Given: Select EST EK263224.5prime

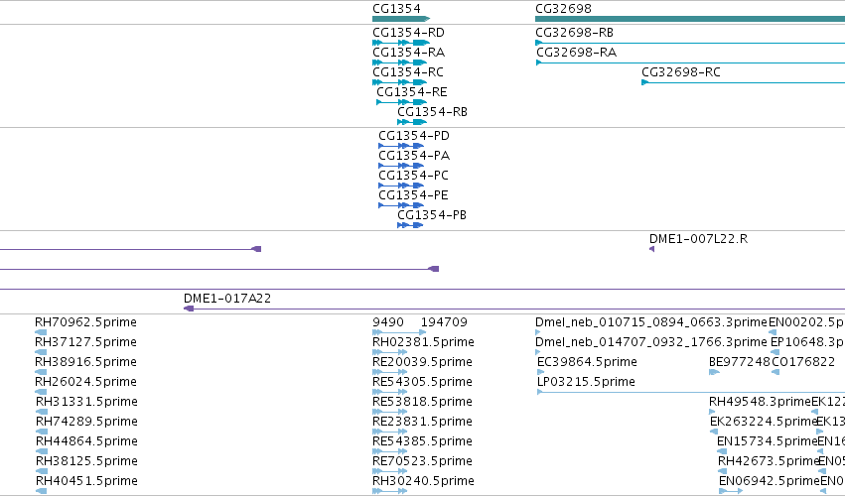Looking at the screenshot, I should click(764, 422).
